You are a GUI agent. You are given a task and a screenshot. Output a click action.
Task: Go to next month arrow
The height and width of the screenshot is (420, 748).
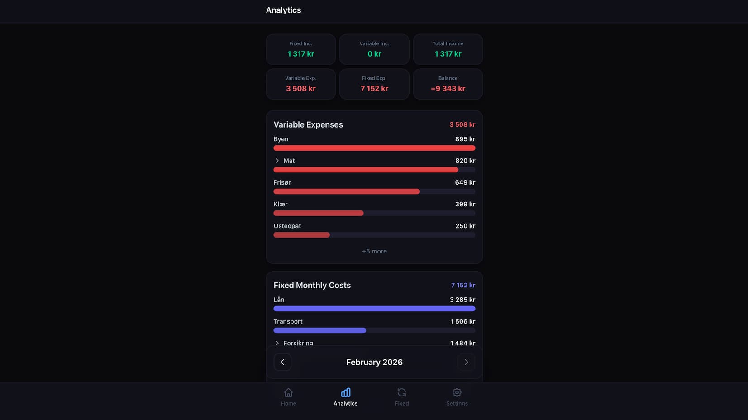[466, 362]
